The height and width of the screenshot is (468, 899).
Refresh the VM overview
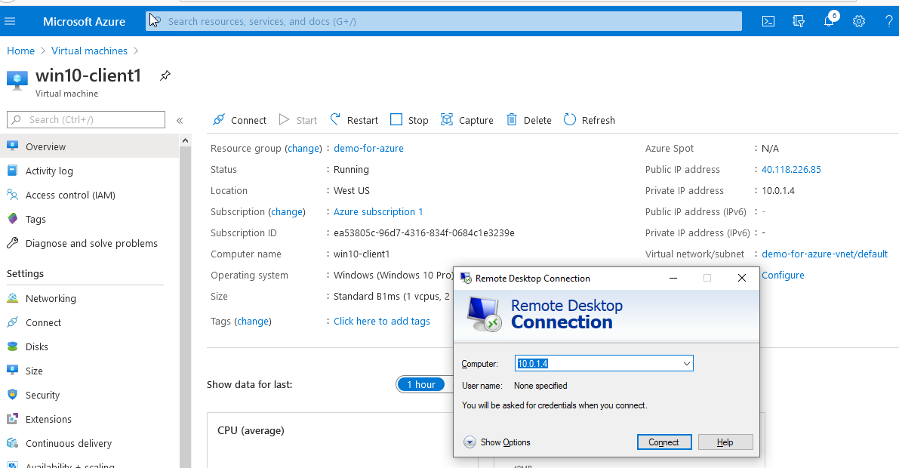pos(589,120)
